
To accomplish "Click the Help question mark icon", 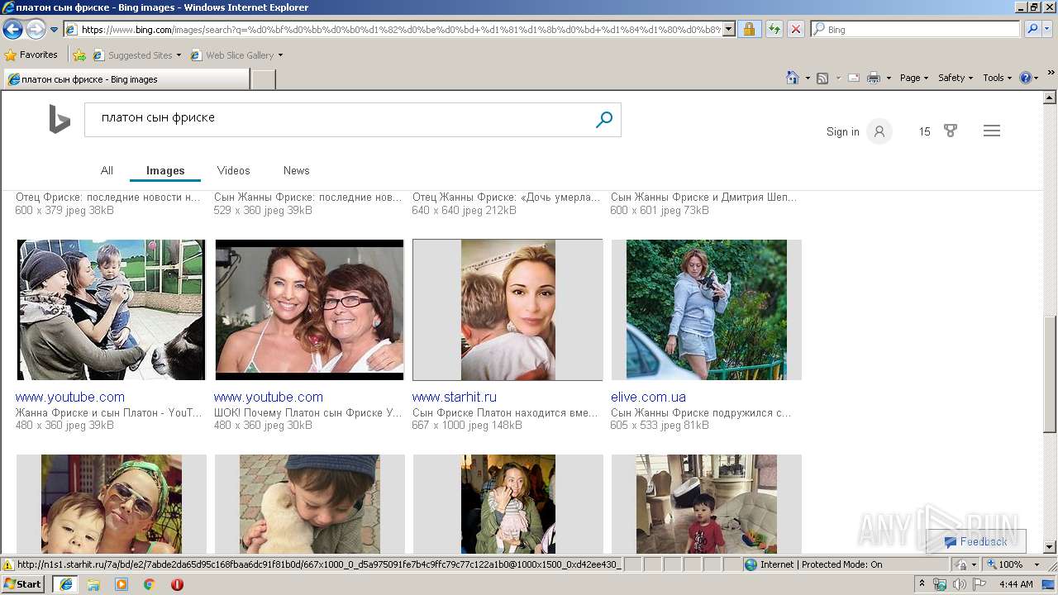I will point(1026,78).
